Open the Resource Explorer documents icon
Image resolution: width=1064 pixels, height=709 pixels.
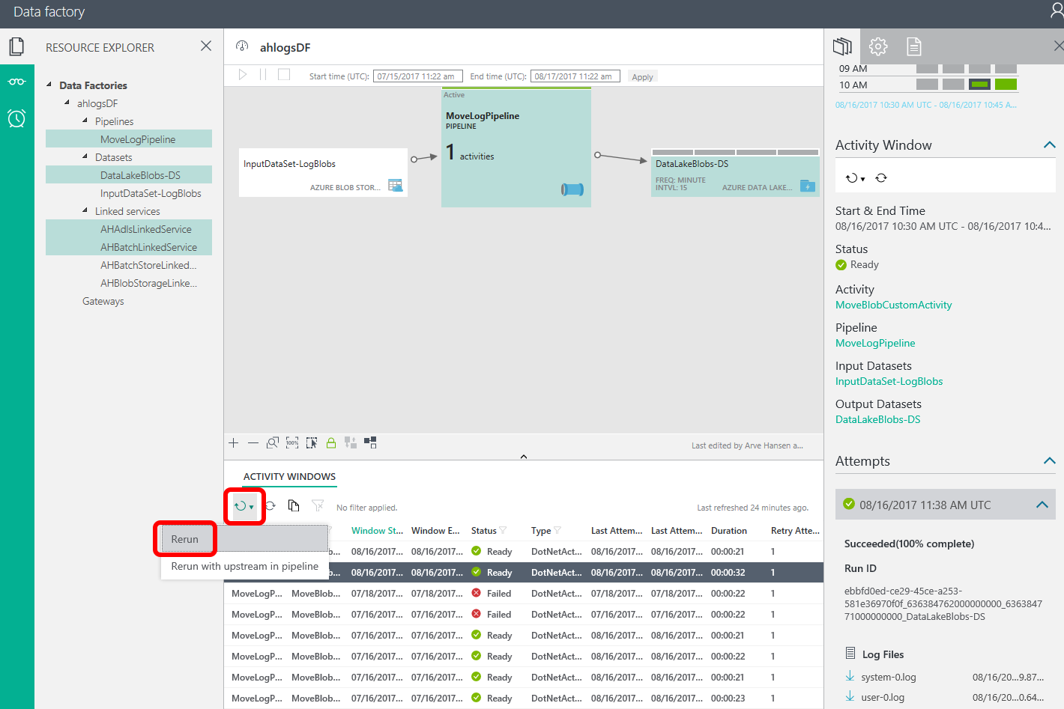coord(16,47)
